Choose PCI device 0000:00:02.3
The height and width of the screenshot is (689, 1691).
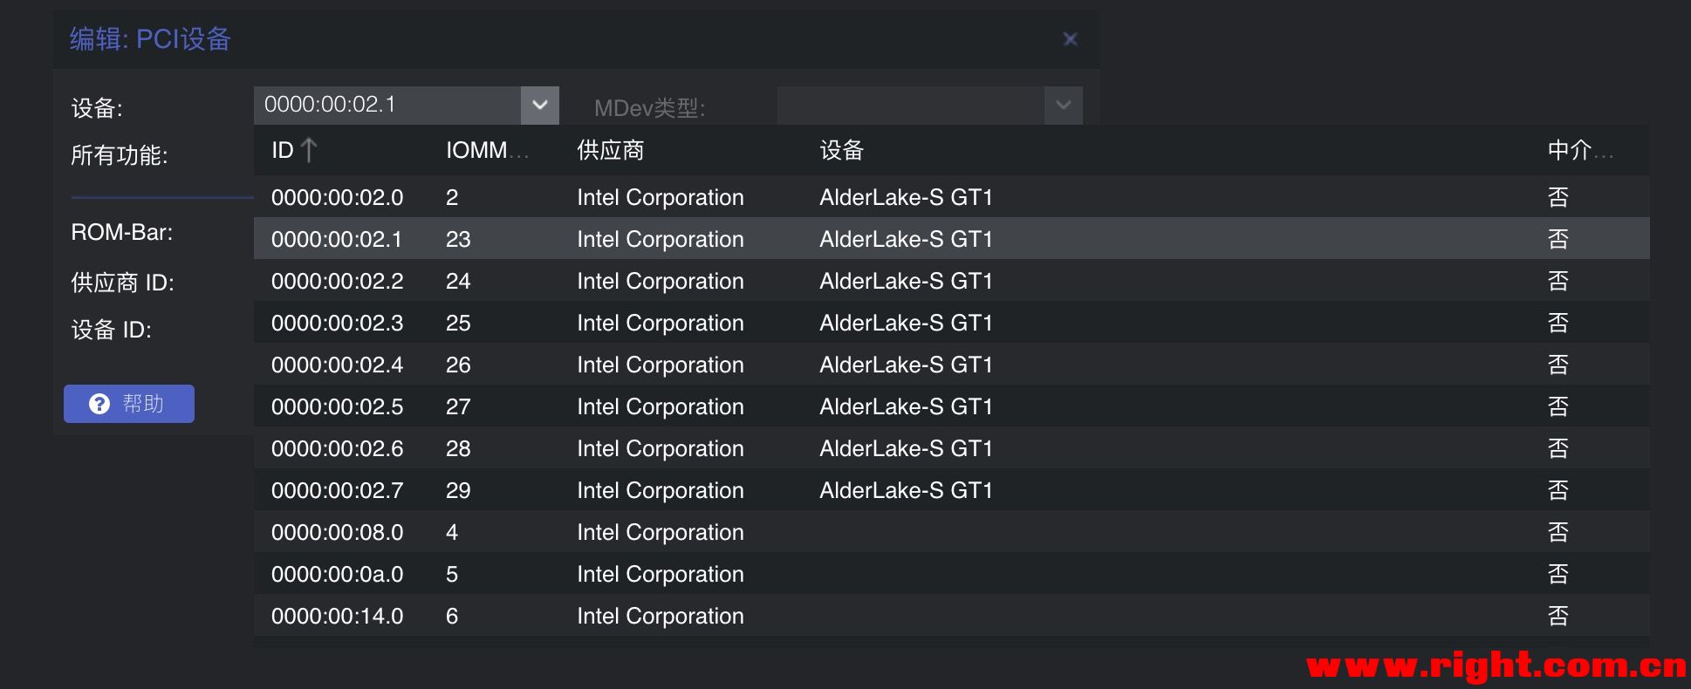click(337, 323)
